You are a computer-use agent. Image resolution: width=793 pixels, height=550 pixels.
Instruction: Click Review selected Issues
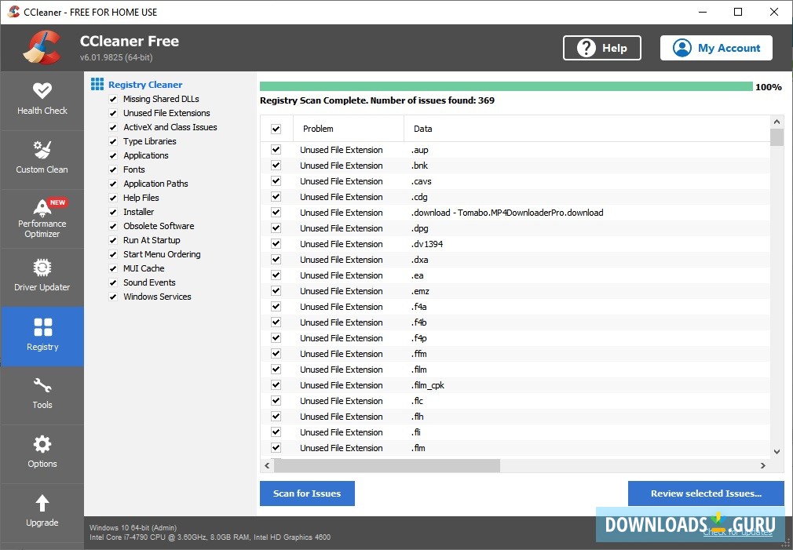tap(705, 493)
